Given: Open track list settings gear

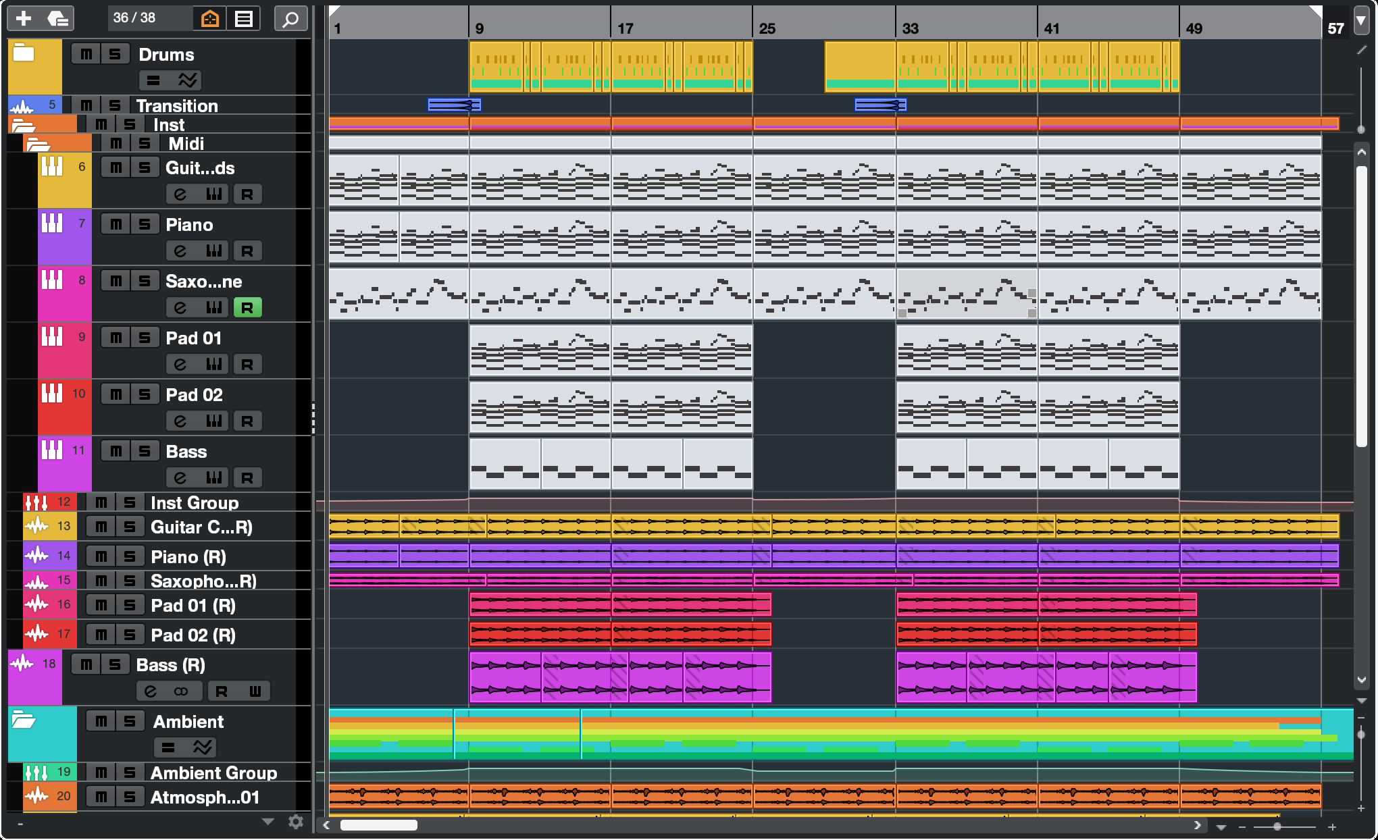Looking at the screenshot, I should click(x=296, y=822).
